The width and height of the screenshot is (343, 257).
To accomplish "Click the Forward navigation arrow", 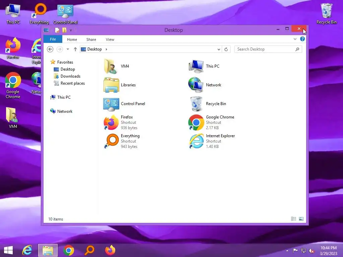I will 60,49.
